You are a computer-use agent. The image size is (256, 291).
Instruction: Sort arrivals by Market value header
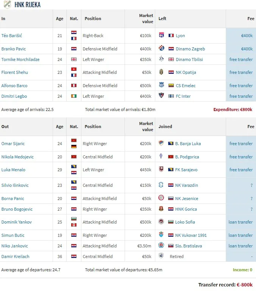(146, 19)
